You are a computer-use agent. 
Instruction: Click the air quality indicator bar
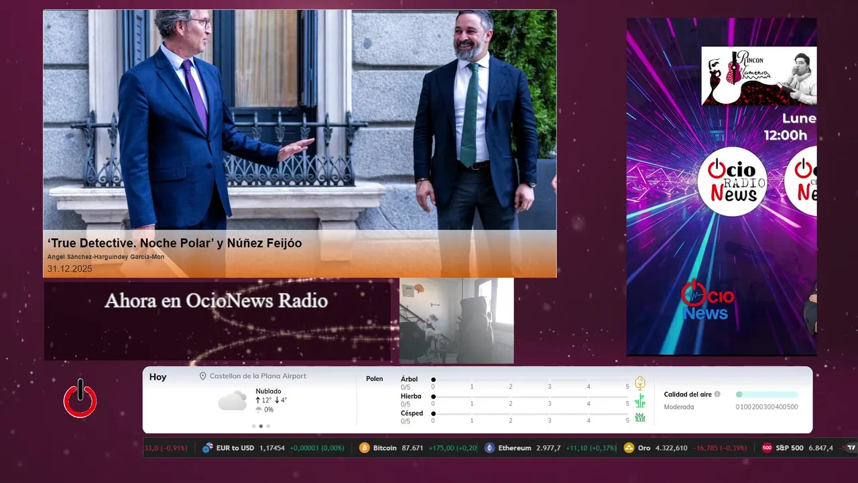[767, 394]
